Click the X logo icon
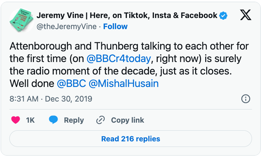The width and height of the screenshot is (261, 158). (x=245, y=16)
